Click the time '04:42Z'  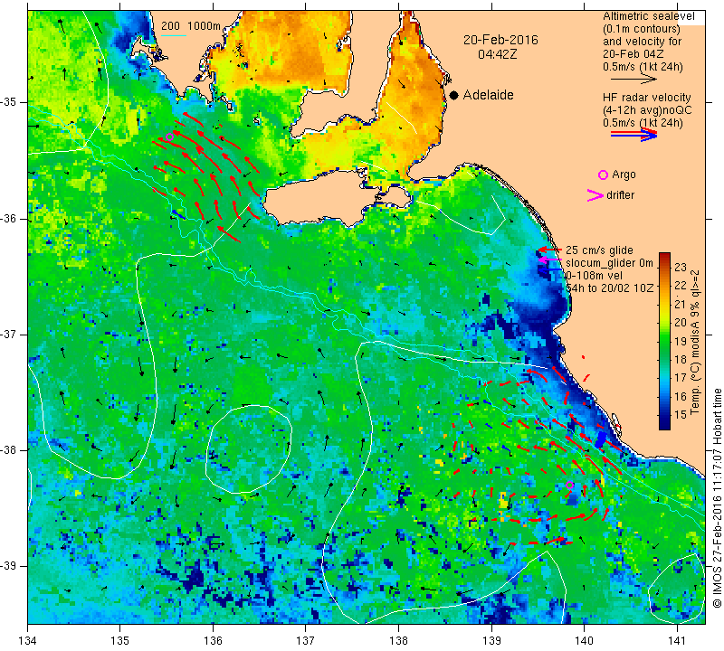coord(497,54)
